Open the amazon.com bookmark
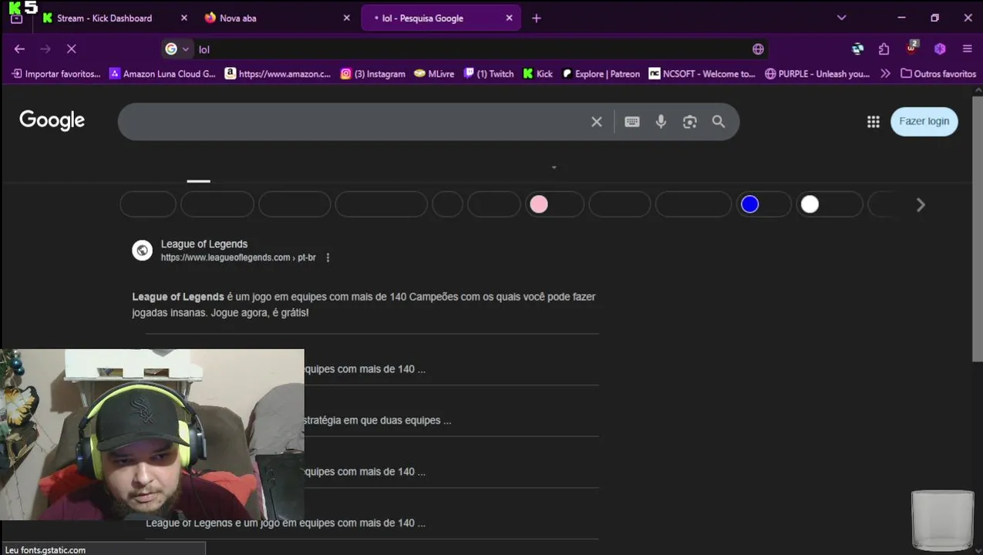 278,74
